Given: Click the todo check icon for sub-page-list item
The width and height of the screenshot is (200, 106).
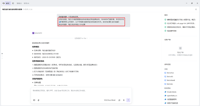Looking at the screenshot, I should click(x=166, y=23).
